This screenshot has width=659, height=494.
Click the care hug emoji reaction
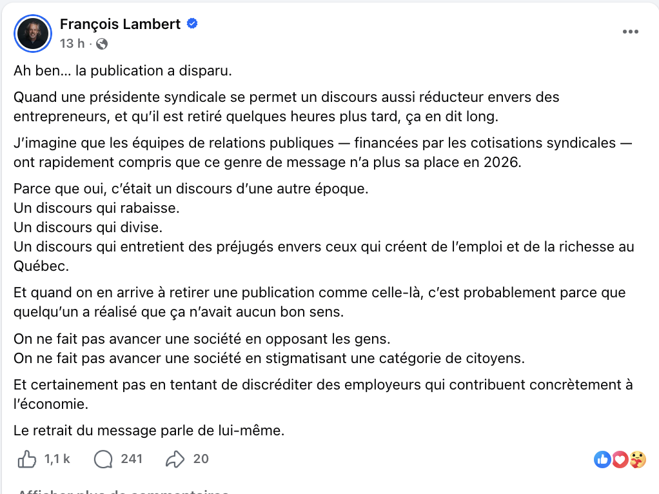coord(636,459)
